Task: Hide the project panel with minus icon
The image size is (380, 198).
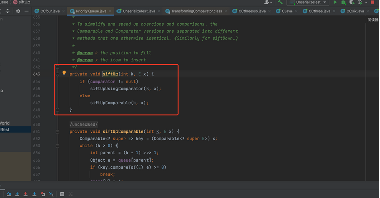Action: 26,11
